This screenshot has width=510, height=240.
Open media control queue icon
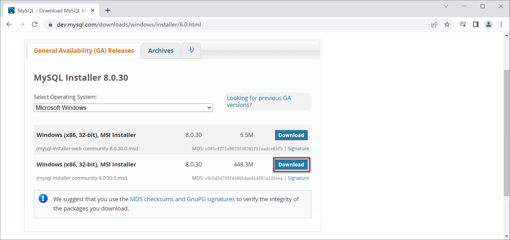pos(463,24)
